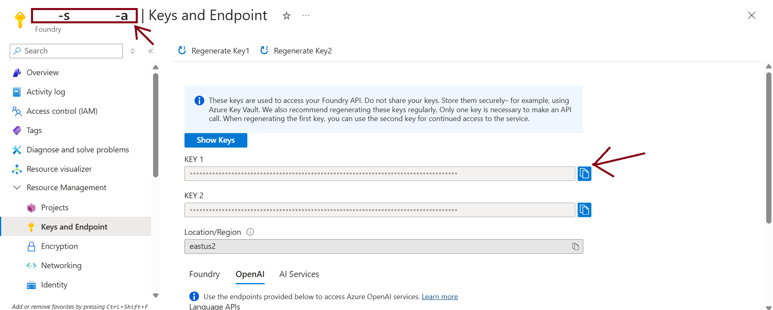The image size is (773, 310).
Task: Select Keys and Endpoint menu item
Action: tap(76, 227)
